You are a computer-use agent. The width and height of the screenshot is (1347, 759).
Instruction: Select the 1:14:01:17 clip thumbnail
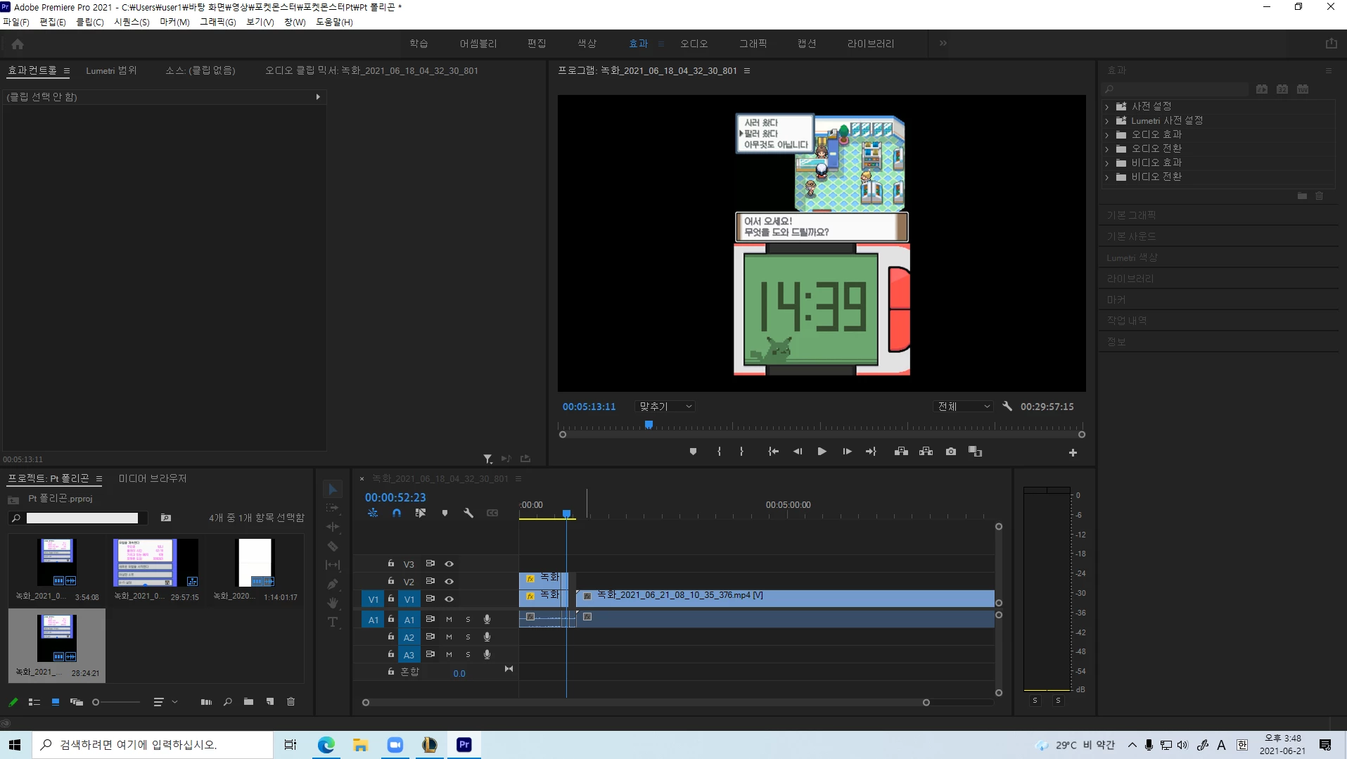coord(255,563)
